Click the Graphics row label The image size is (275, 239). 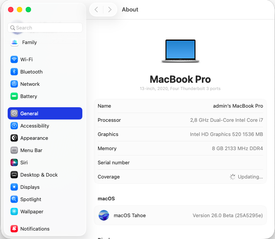[x=108, y=134]
